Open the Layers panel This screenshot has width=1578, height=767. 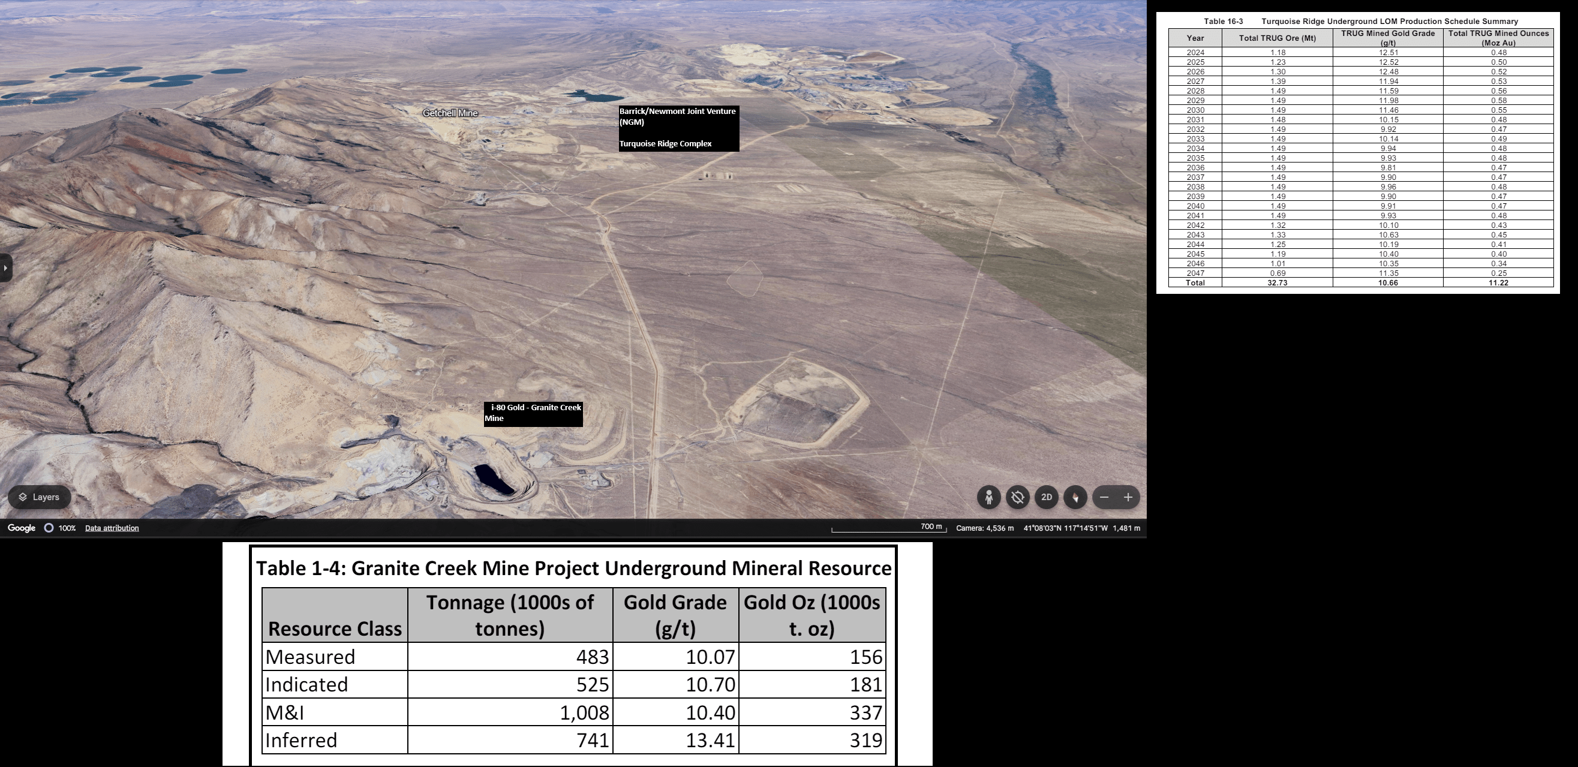(39, 497)
